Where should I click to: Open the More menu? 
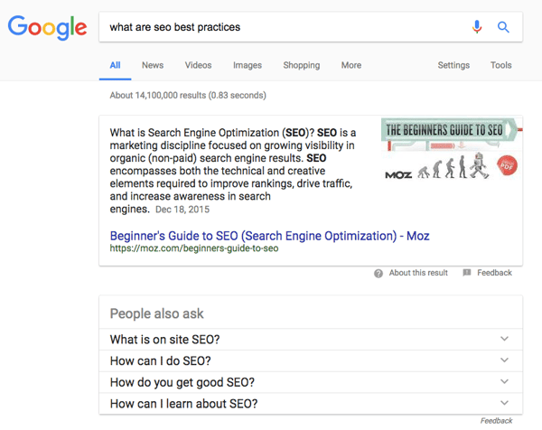coord(351,65)
